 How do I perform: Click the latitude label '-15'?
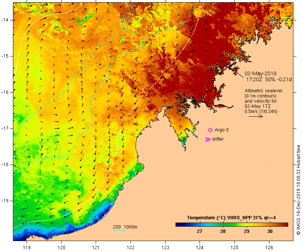click(5, 56)
